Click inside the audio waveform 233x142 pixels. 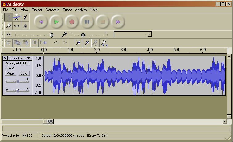point(134,75)
